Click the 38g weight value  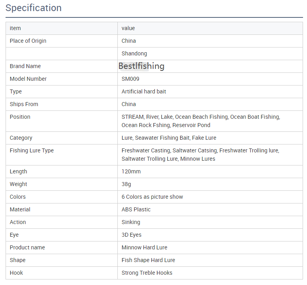click(126, 184)
